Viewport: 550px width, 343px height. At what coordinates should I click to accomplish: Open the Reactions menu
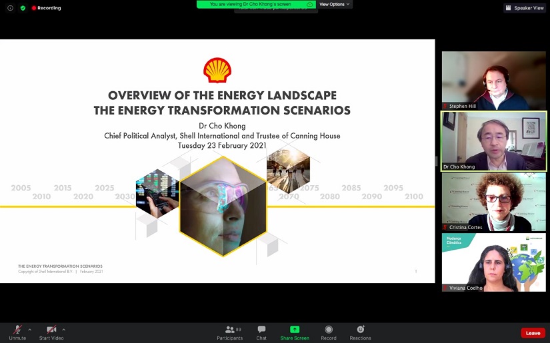pos(360,333)
